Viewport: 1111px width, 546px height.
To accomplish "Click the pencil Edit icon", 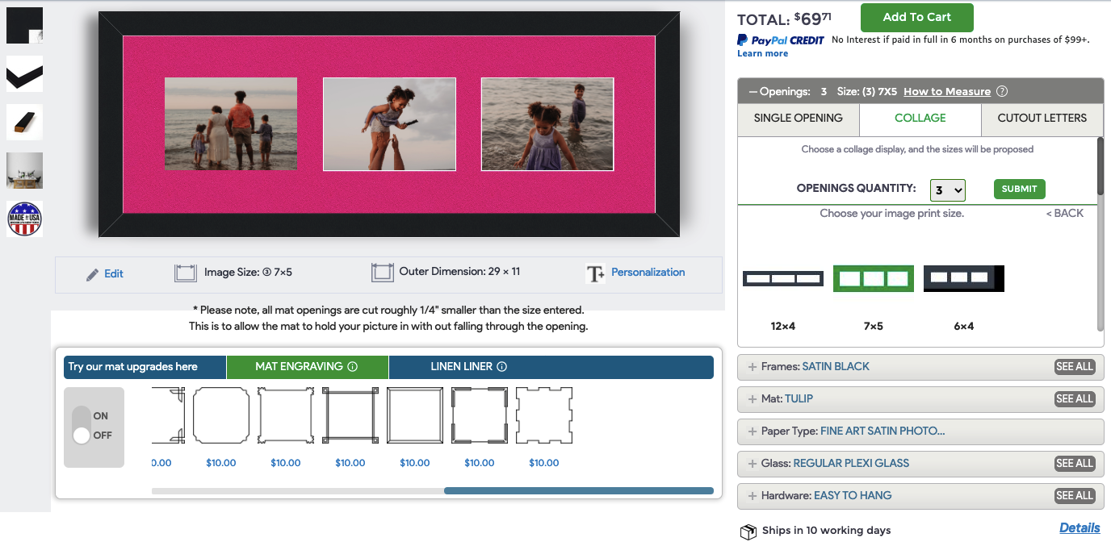I will coord(93,274).
